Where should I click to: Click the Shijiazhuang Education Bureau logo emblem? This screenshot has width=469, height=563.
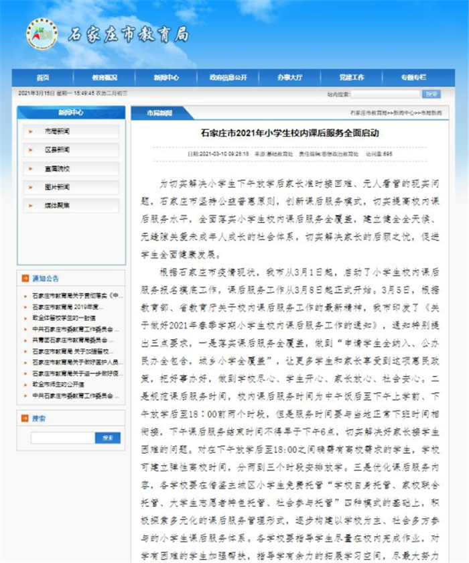(x=42, y=34)
